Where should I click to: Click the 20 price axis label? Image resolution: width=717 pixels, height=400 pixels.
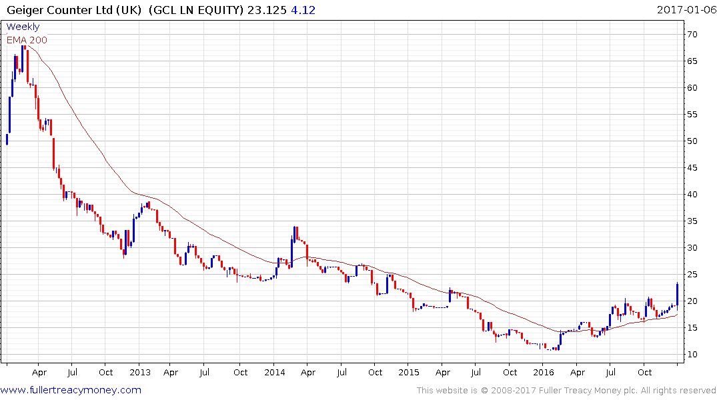[692, 301]
